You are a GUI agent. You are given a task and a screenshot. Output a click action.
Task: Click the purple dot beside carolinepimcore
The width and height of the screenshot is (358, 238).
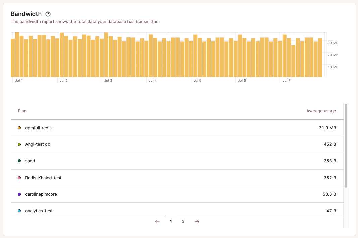19,194
